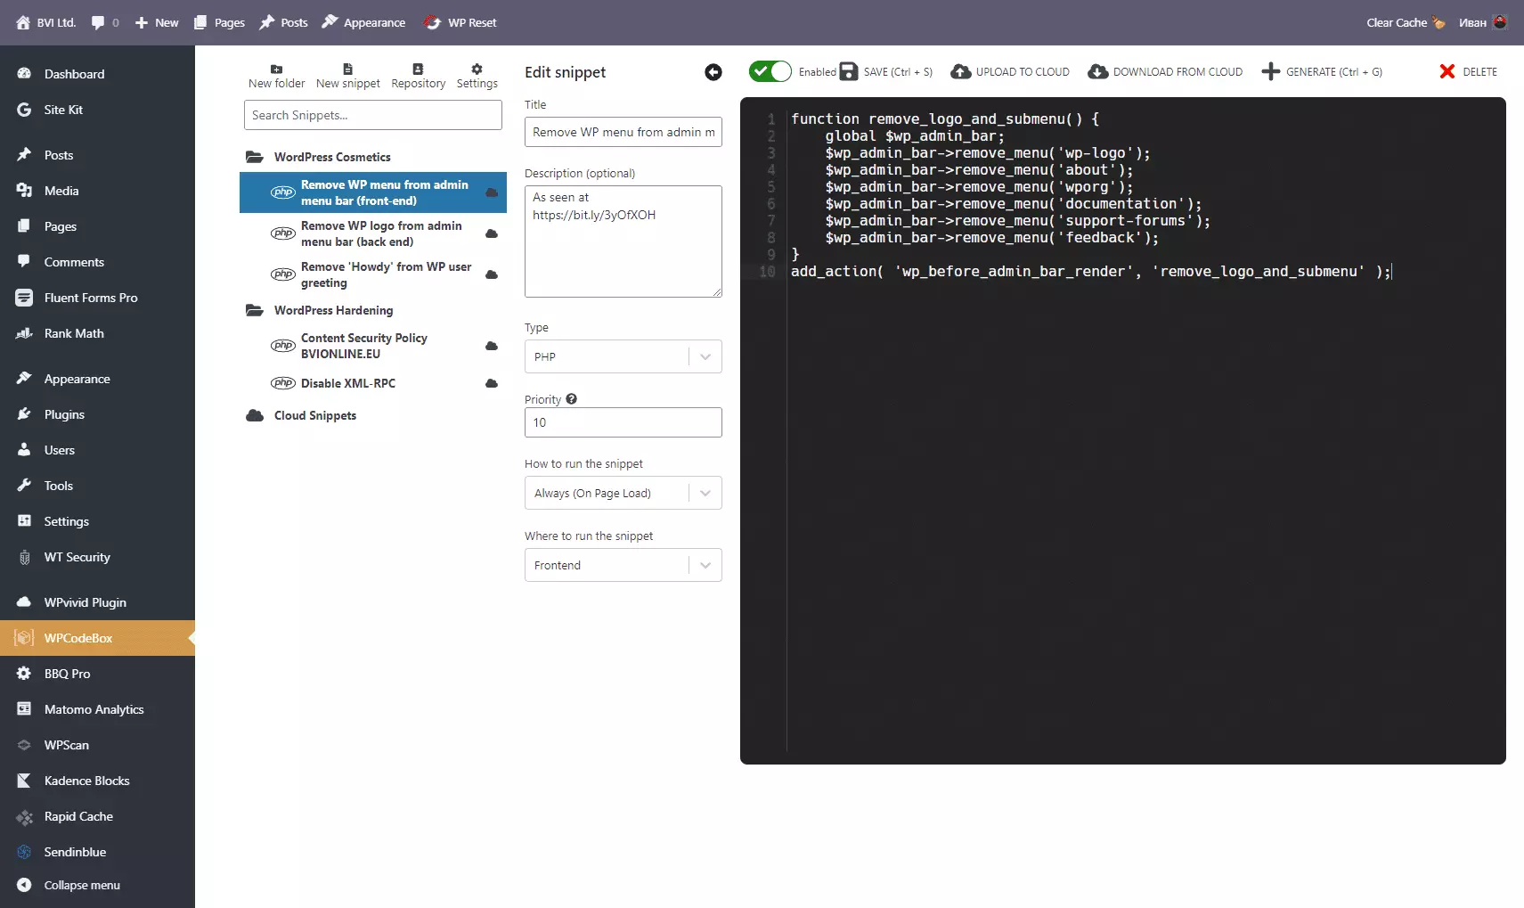Click the New snippet icon
This screenshot has width=1524, height=908.
click(347, 70)
